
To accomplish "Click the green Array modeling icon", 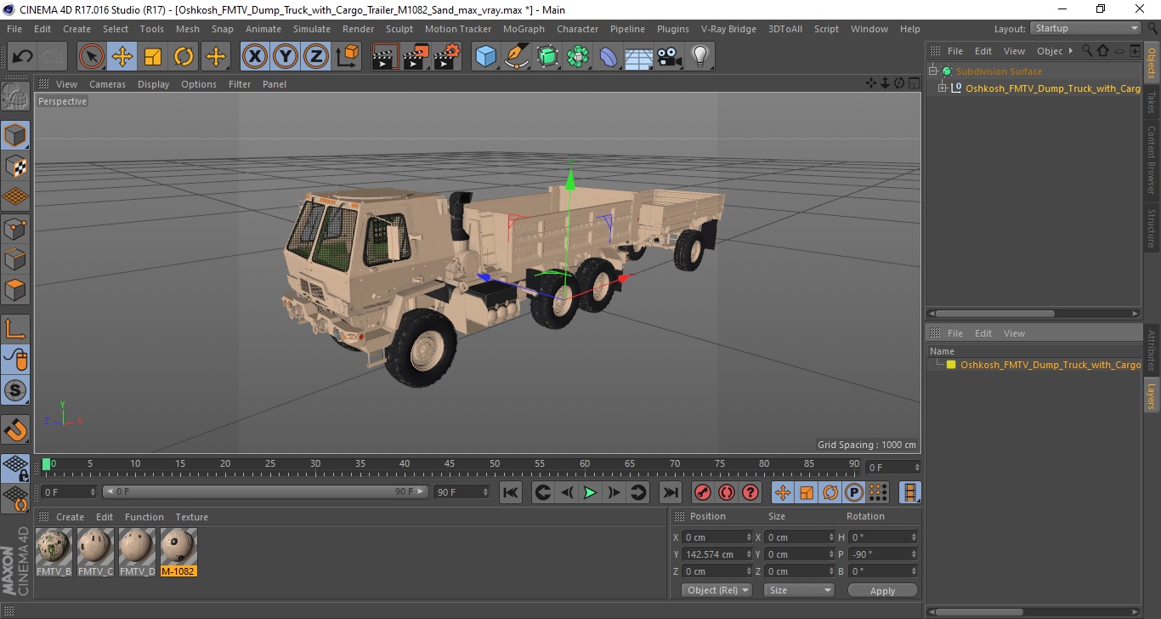I will click(578, 57).
